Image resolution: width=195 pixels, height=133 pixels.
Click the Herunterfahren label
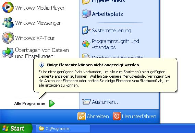point(139,117)
